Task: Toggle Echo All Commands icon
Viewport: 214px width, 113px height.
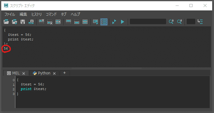Action: coord(95,22)
